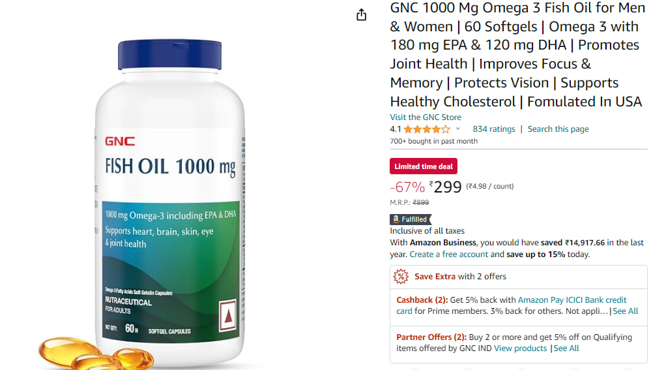Visit the GNC Store link
The width and height of the screenshot is (651, 370).
coord(425,117)
